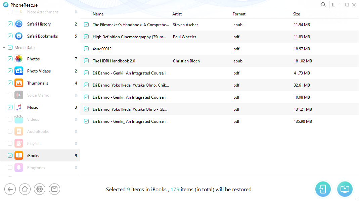
Task: Open the title bar menu icon
Action: coord(333,5)
